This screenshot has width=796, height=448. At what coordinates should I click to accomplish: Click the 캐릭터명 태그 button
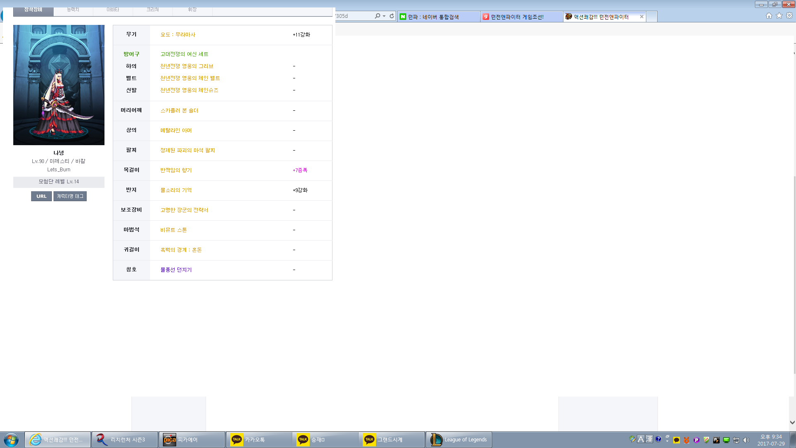pos(70,196)
